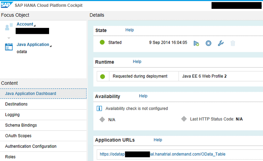The width and height of the screenshot is (263, 161).
Task: Click the diamond beside Last HTTP Status Code
Action: (x=184, y=119)
